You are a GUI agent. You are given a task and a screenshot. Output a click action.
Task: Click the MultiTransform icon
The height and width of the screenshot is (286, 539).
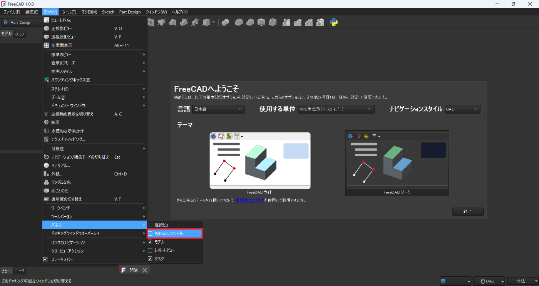coord(320,22)
